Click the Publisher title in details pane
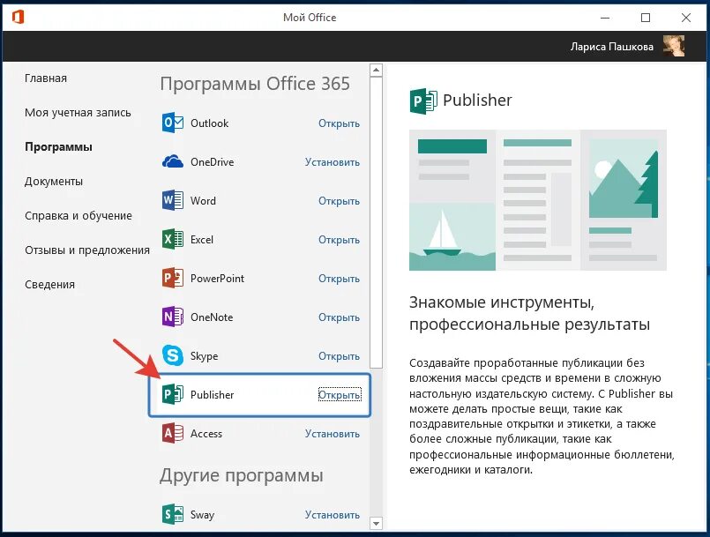This screenshot has height=537, width=710. pyautogui.click(x=477, y=100)
